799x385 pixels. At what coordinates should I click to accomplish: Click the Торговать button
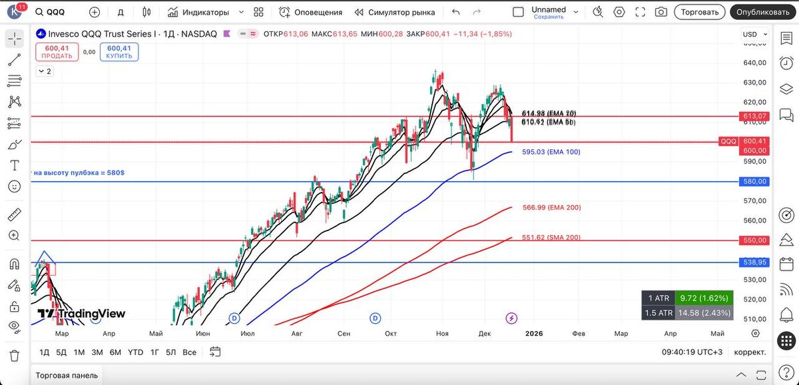coord(699,12)
